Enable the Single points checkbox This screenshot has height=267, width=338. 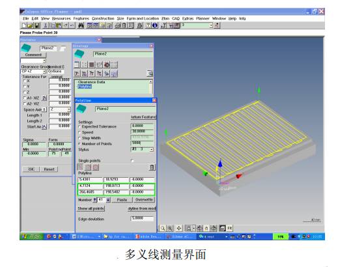tap(132, 161)
